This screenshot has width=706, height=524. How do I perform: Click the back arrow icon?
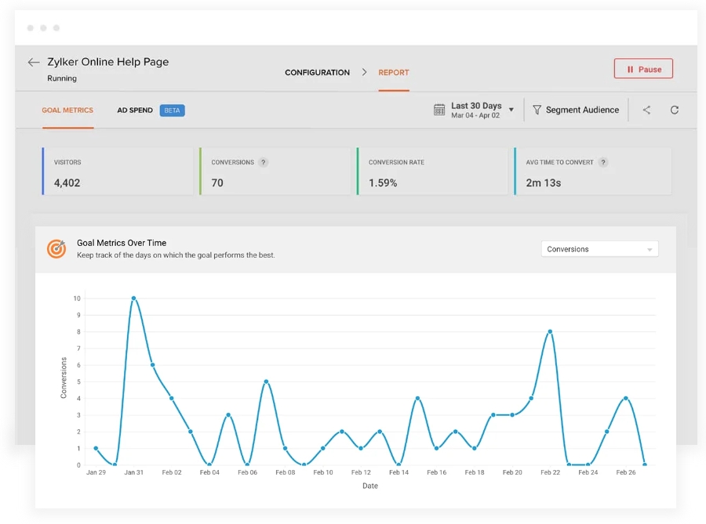(x=34, y=63)
